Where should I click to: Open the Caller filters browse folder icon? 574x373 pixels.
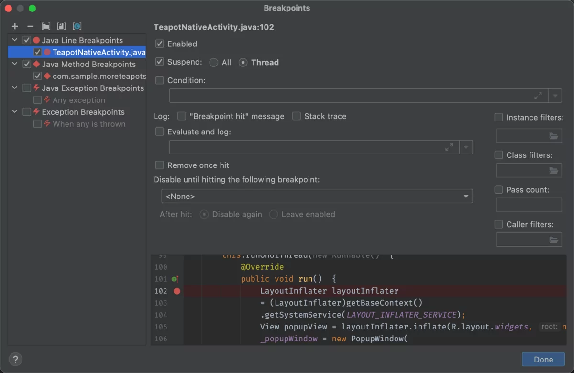click(553, 240)
